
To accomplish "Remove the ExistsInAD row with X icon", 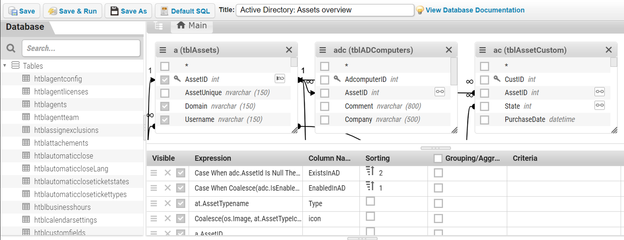I will [167, 173].
